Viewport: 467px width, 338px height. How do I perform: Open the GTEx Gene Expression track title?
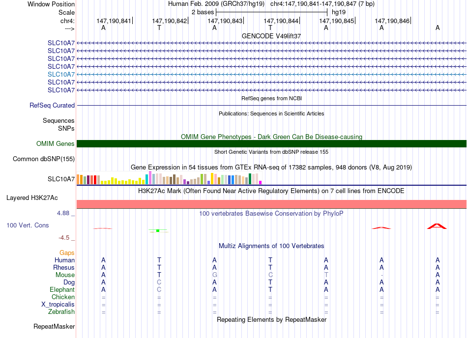click(271, 167)
